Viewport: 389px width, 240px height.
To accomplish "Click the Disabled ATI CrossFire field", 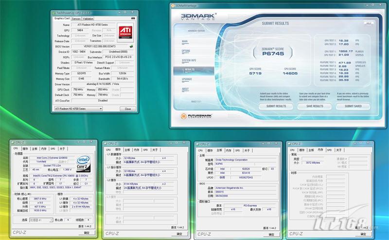I will click(x=103, y=100).
